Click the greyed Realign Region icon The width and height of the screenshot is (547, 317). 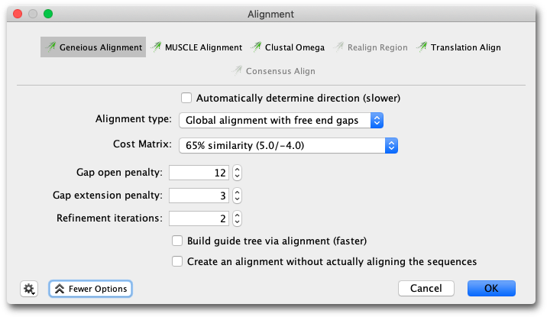click(x=338, y=47)
